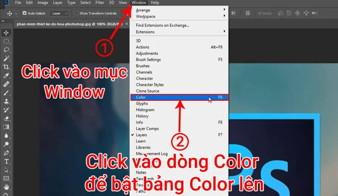Image resolution: width=338 pixels, height=196 pixels.
Task: Open the Edit menu
Action: click(x=29, y=3)
